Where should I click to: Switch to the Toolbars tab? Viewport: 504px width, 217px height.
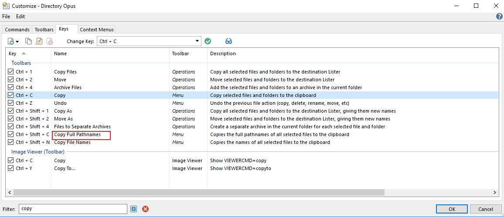pyautogui.click(x=44, y=30)
